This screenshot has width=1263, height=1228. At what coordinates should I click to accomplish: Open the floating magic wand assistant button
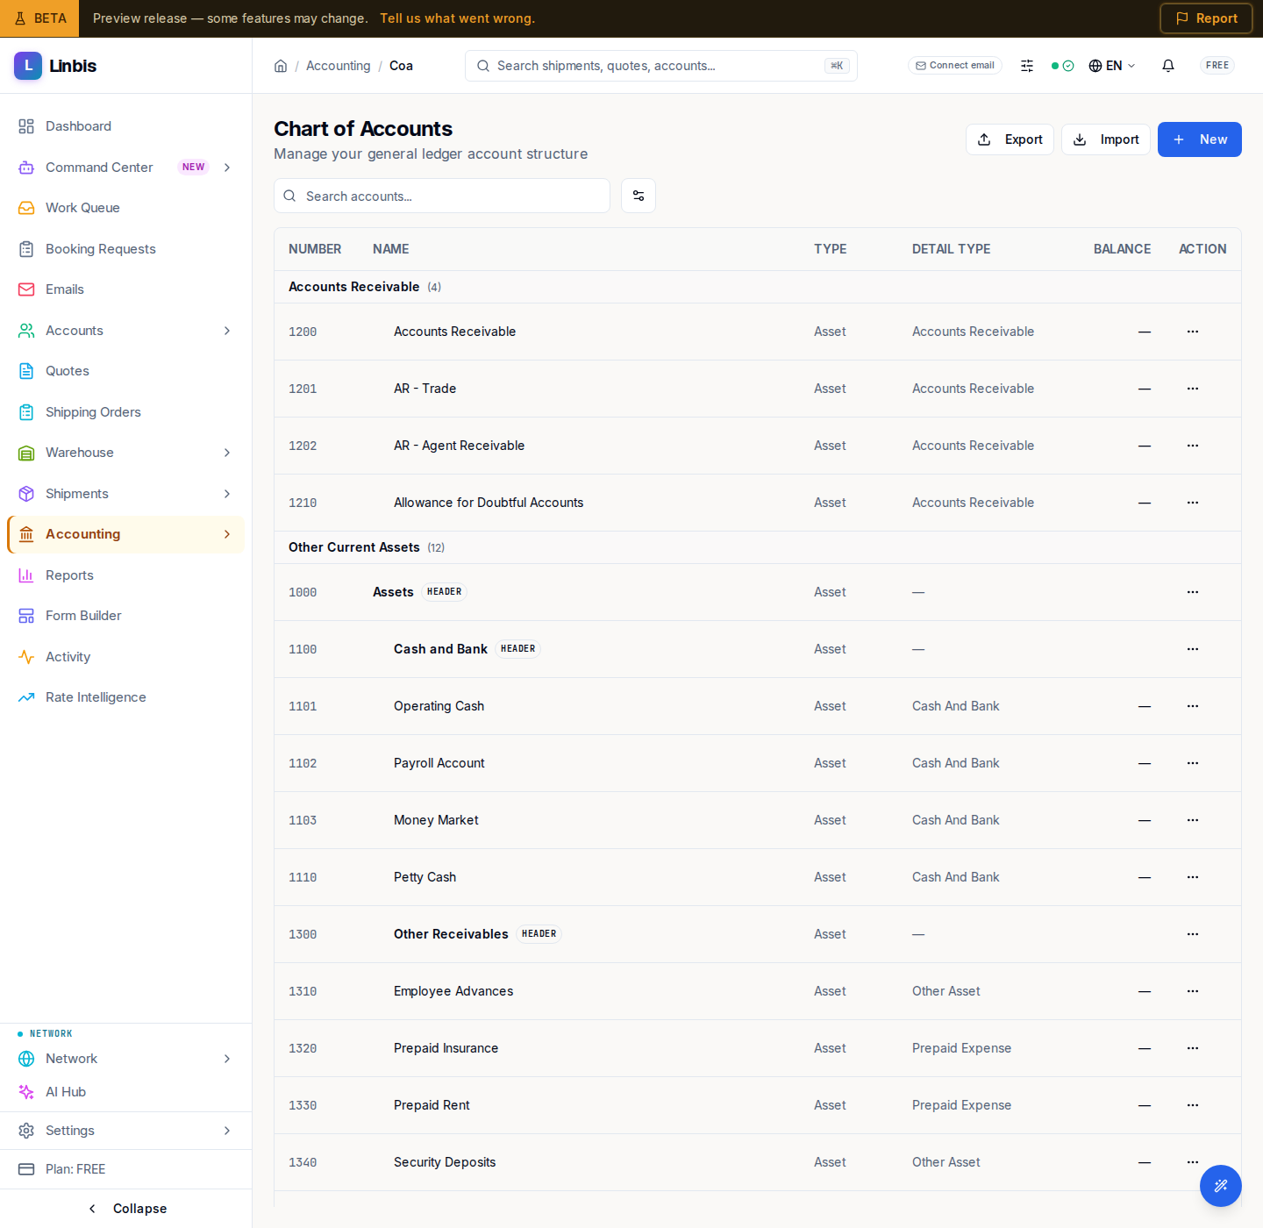click(1221, 1186)
